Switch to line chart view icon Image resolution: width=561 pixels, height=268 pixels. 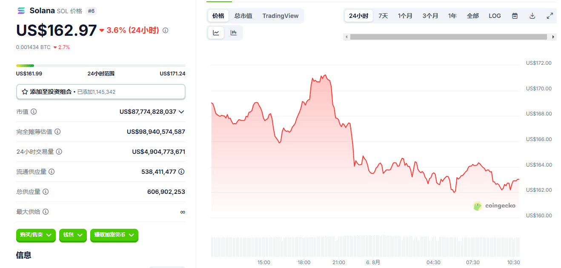click(x=216, y=33)
